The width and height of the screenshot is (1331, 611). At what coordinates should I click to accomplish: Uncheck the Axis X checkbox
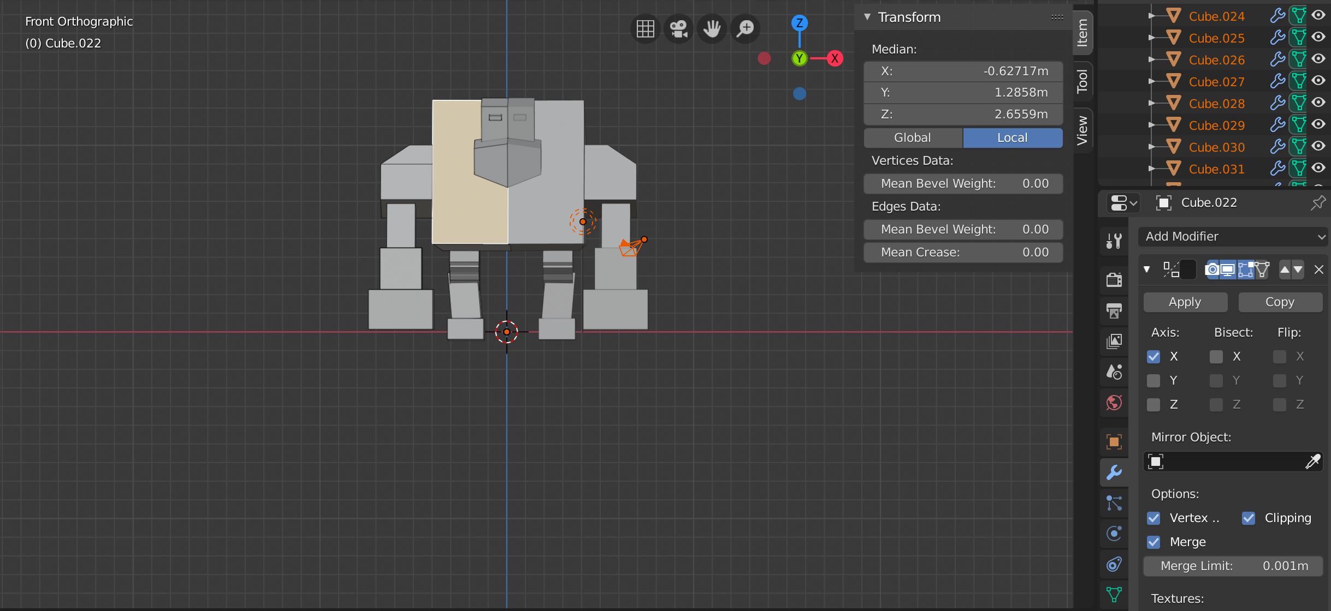[x=1153, y=357]
